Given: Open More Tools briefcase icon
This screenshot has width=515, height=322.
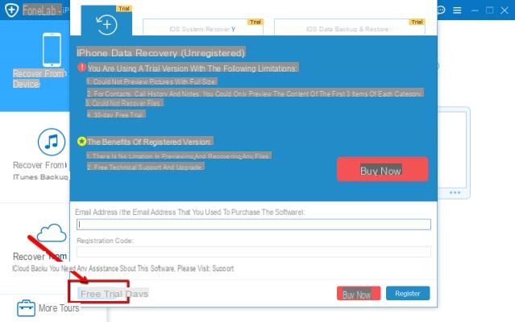Looking at the screenshot, I should pyautogui.click(x=26, y=308).
